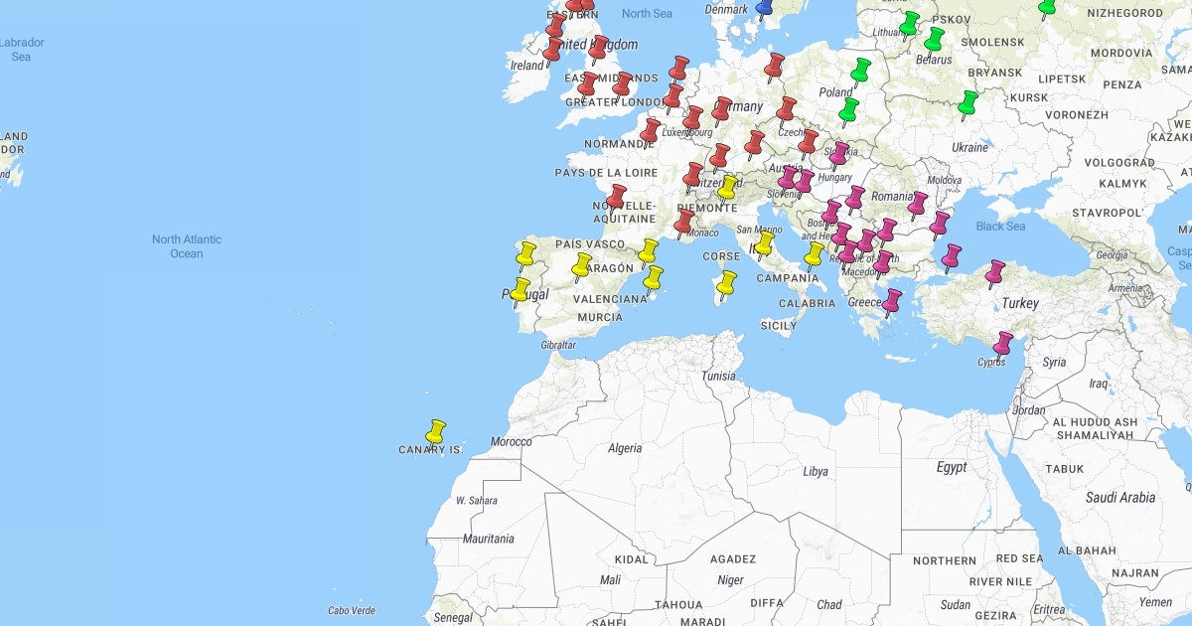The height and width of the screenshot is (626, 1192).
Task: Click the red pin near Monaco
Action: click(684, 223)
